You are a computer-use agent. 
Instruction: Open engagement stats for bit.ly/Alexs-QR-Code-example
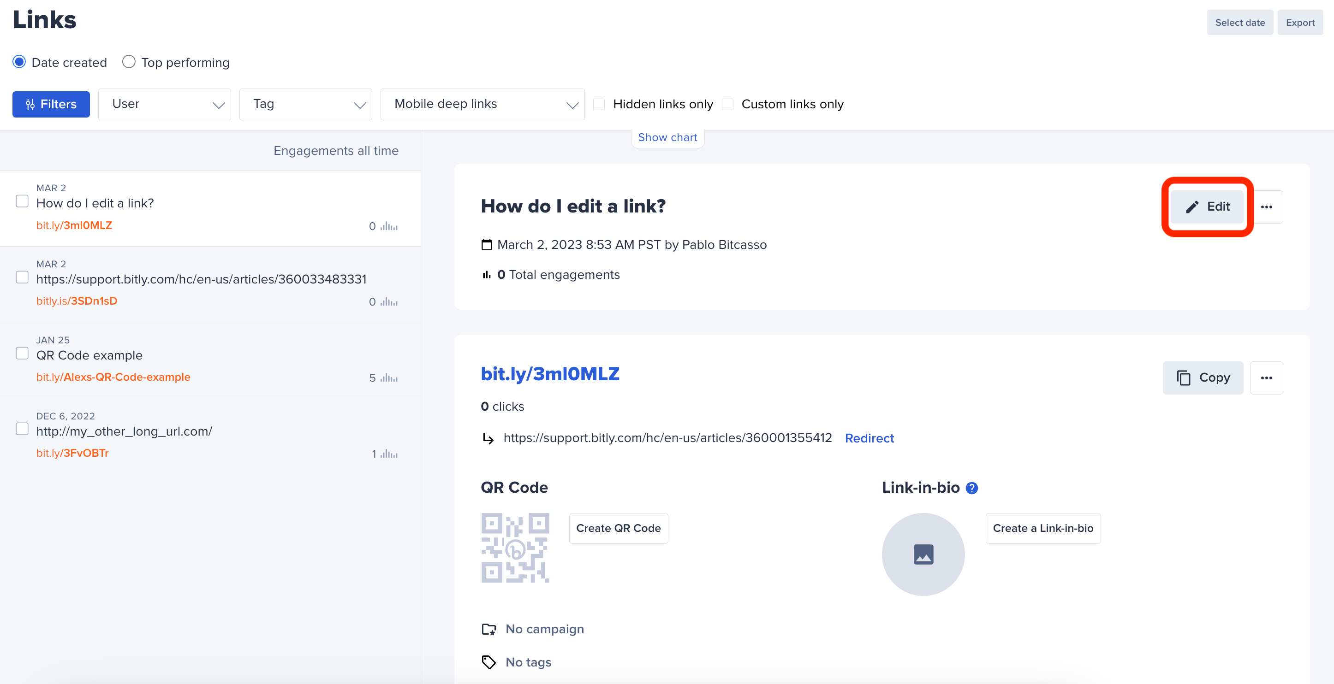[388, 377]
